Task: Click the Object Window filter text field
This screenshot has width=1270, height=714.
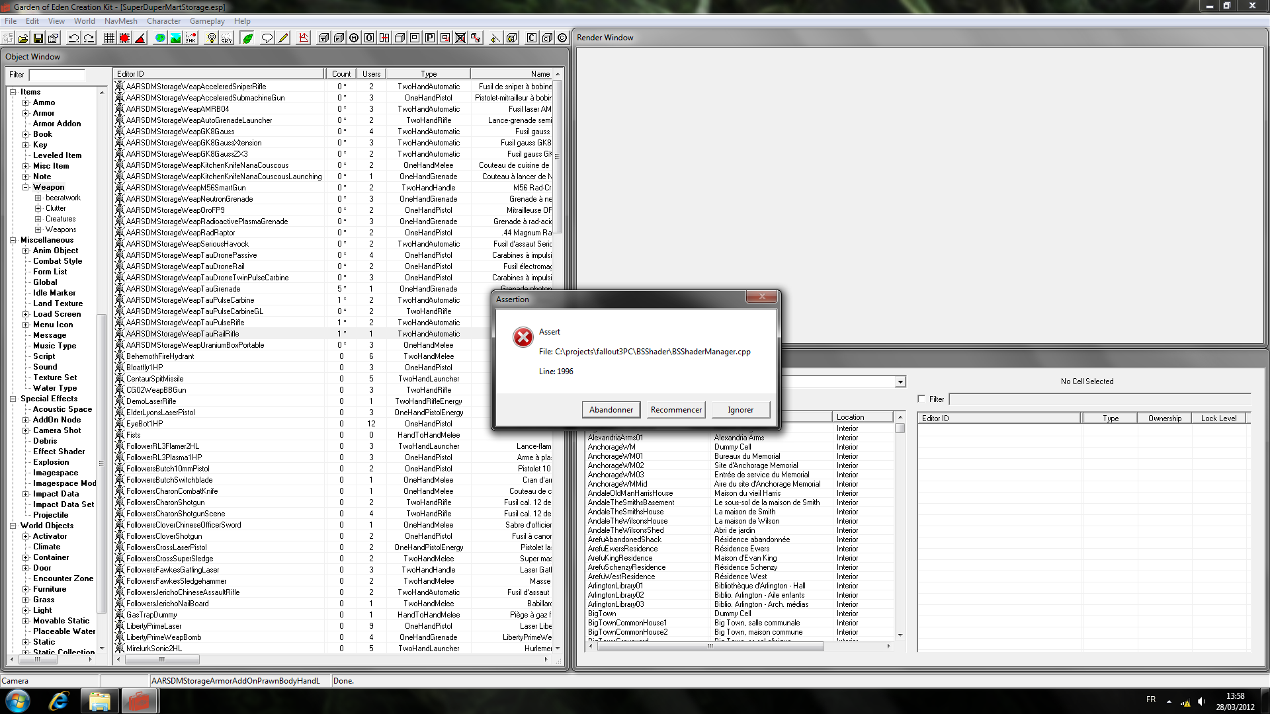Action: pyautogui.click(x=58, y=75)
